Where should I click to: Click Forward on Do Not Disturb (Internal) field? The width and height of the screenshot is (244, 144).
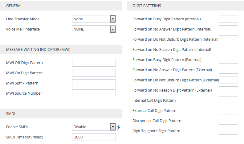[x=228, y=39]
